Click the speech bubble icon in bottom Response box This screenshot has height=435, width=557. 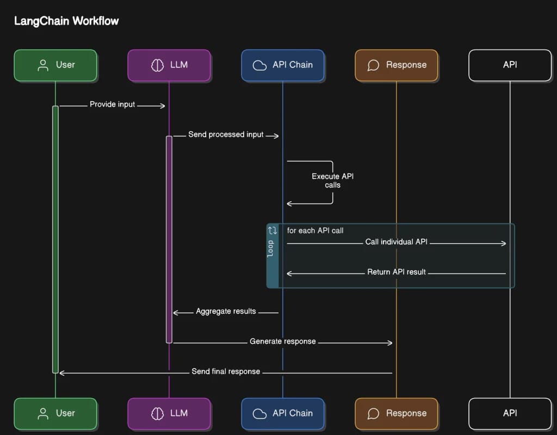[373, 414]
